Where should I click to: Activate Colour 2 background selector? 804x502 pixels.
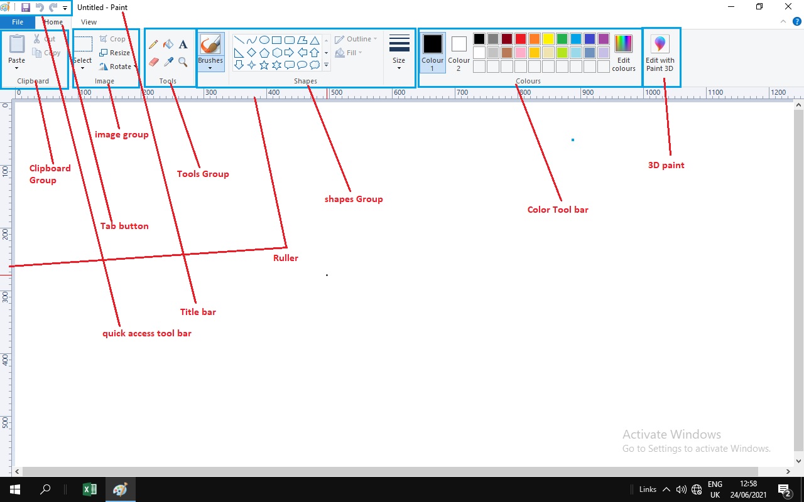(459, 52)
